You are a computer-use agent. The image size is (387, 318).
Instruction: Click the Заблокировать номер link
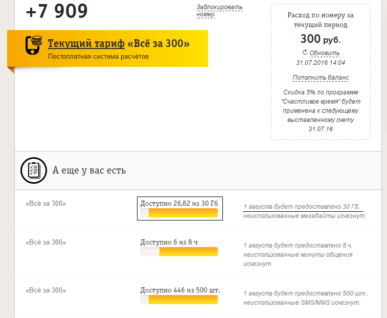click(x=219, y=11)
